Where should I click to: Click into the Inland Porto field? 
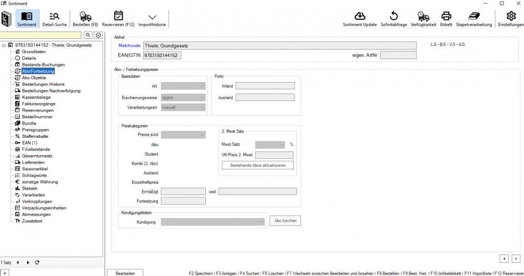[265, 86]
